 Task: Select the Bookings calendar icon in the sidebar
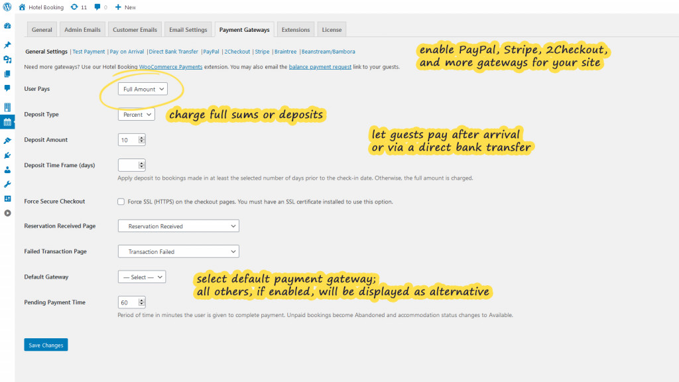[x=8, y=122]
